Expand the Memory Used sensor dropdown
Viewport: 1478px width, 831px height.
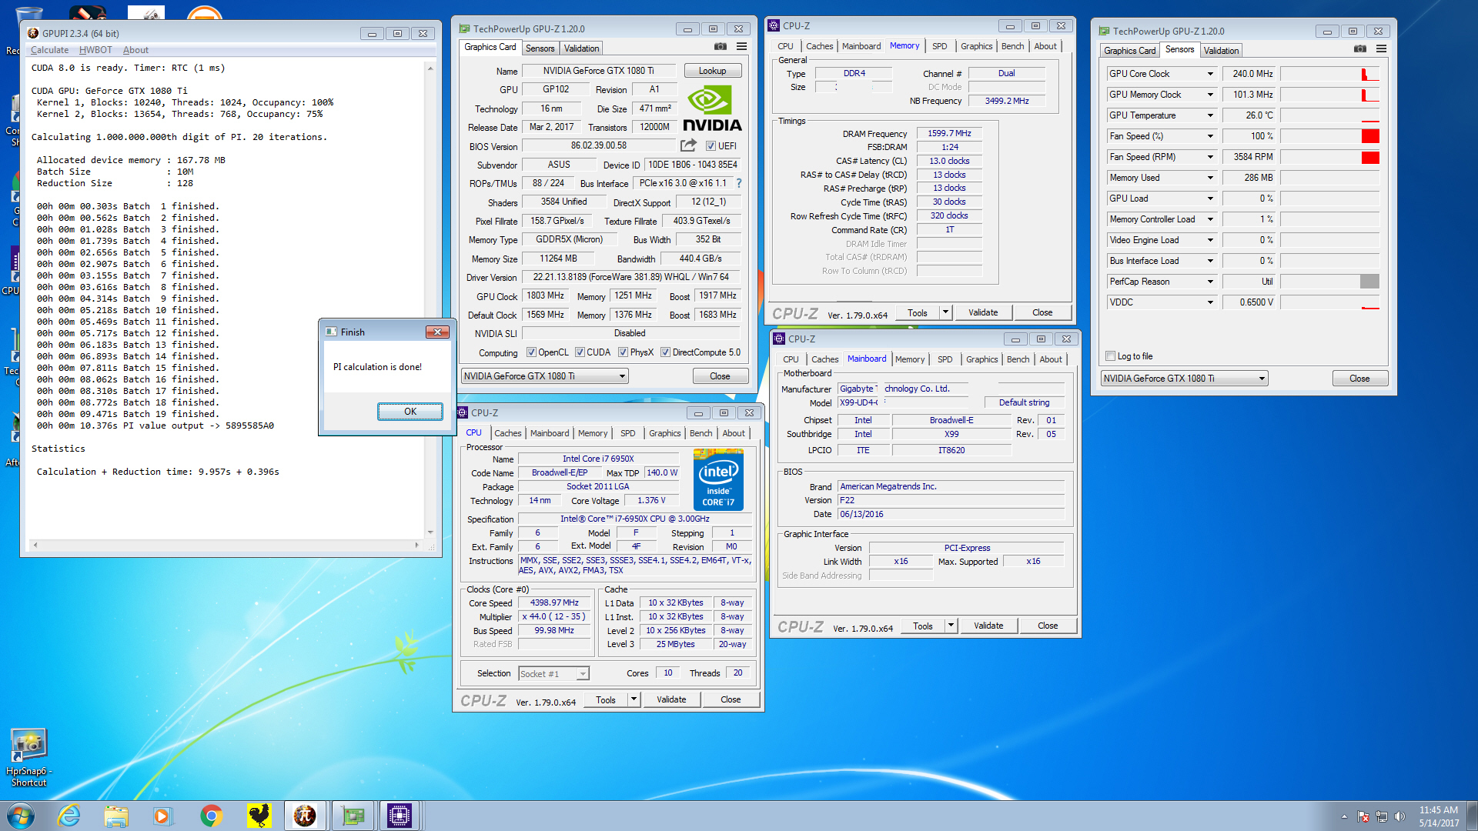pos(1210,178)
